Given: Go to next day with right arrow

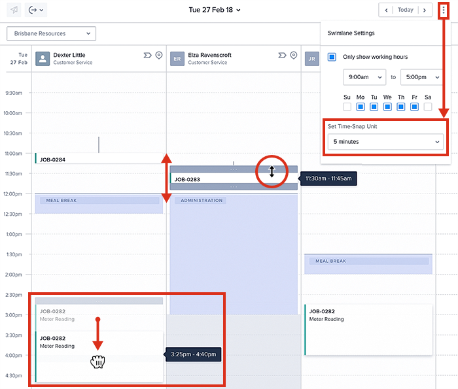Looking at the screenshot, I should pyautogui.click(x=425, y=10).
